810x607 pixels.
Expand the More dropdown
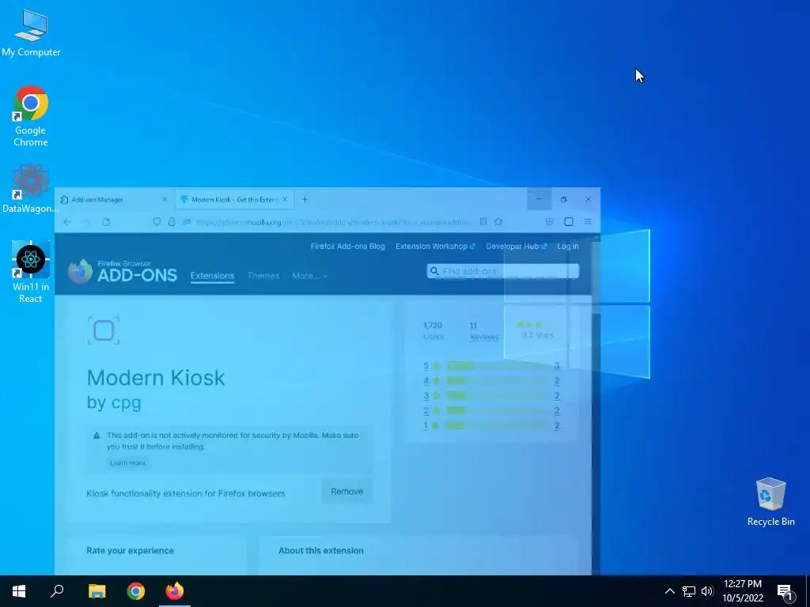309,276
